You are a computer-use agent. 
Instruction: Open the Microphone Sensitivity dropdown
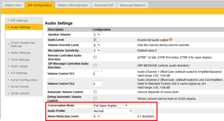coord(97,51)
